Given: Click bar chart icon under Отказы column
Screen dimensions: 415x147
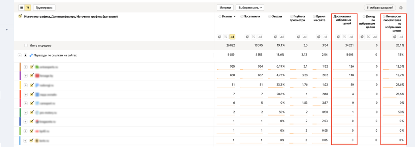Looking at the screenshot, I should tap(282, 37).
